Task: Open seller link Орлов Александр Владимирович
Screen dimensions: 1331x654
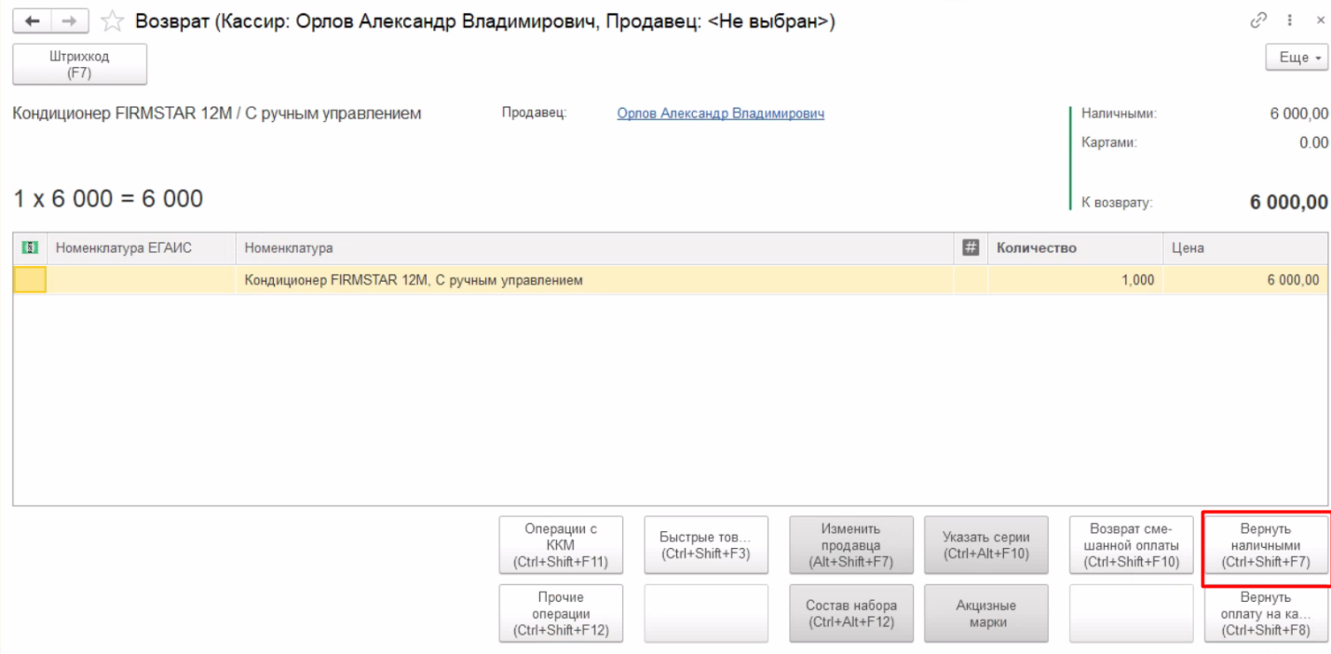Action: pyautogui.click(x=720, y=113)
